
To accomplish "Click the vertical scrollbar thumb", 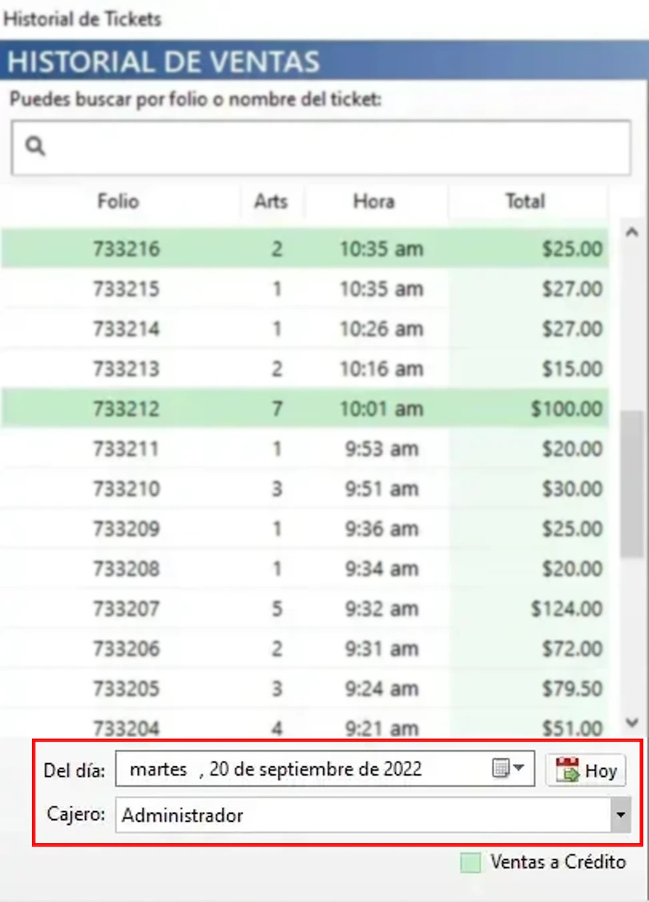I will click(631, 484).
